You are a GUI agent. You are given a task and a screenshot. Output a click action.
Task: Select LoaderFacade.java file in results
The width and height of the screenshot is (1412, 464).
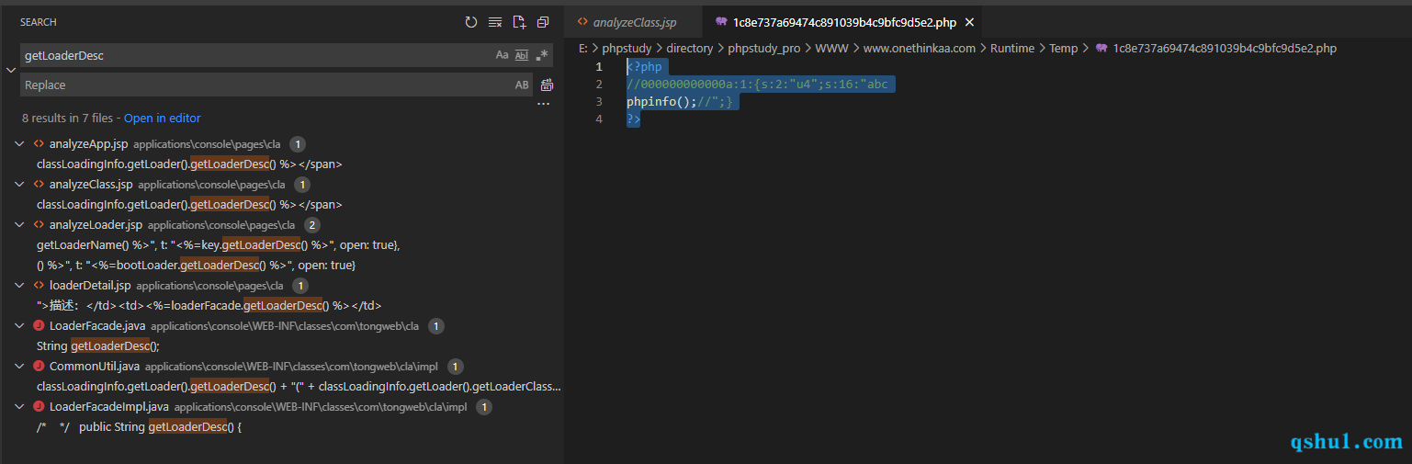click(x=97, y=326)
